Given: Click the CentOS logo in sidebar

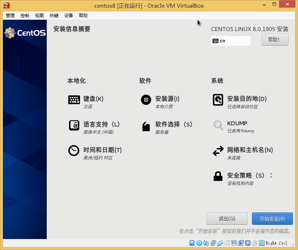Looking at the screenshot, I should [25, 33].
